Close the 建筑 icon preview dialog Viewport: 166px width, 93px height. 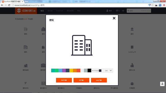point(114,18)
